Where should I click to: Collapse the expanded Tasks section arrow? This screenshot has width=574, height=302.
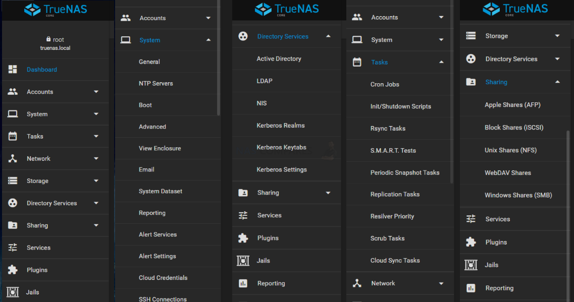tap(441, 62)
